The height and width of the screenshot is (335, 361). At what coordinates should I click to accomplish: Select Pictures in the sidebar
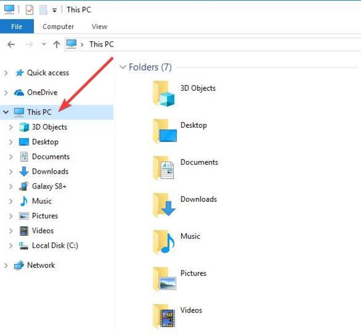(x=45, y=216)
